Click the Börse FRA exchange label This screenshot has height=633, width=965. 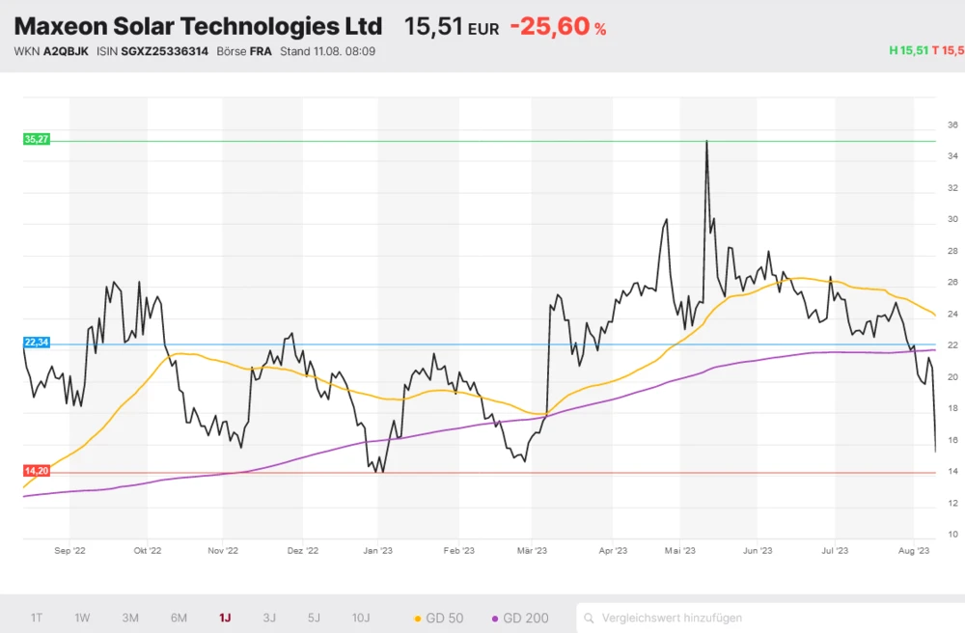coord(248,51)
